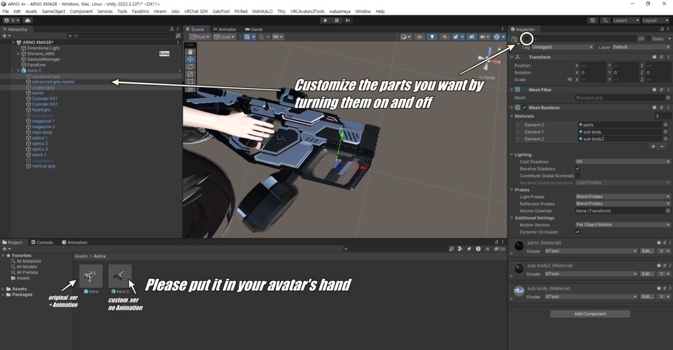Open Transform component help icon
Image resolution: width=673 pixels, height=350 pixels.
(x=654, y=57)
